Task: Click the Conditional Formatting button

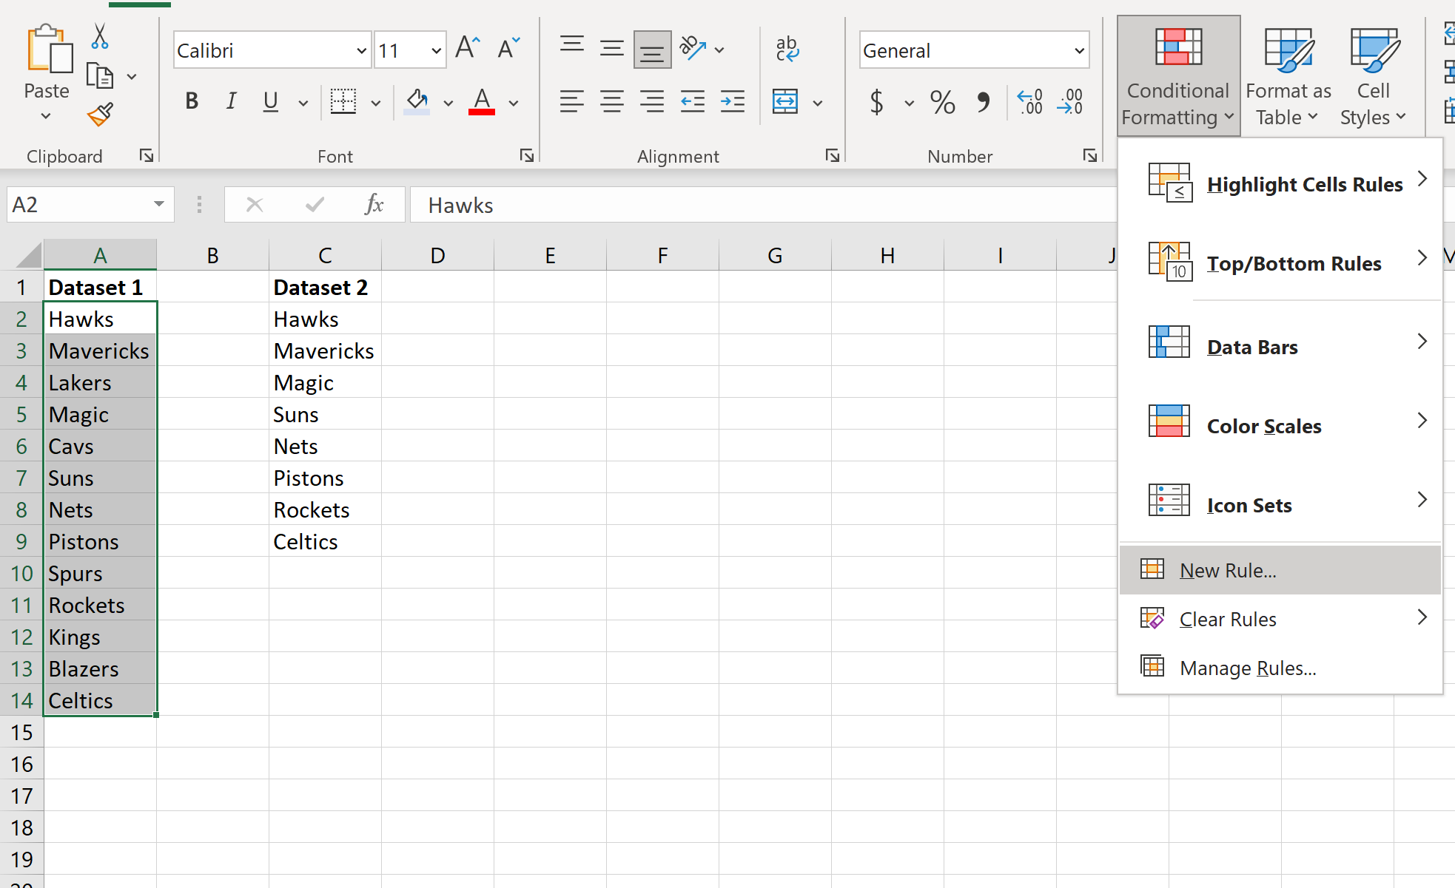Action: click(1178, 76)
